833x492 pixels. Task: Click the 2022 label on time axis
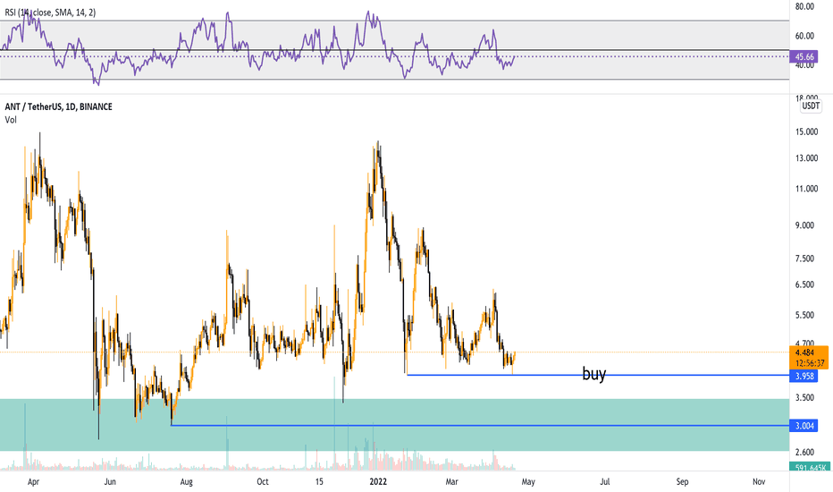click(378, 482)
